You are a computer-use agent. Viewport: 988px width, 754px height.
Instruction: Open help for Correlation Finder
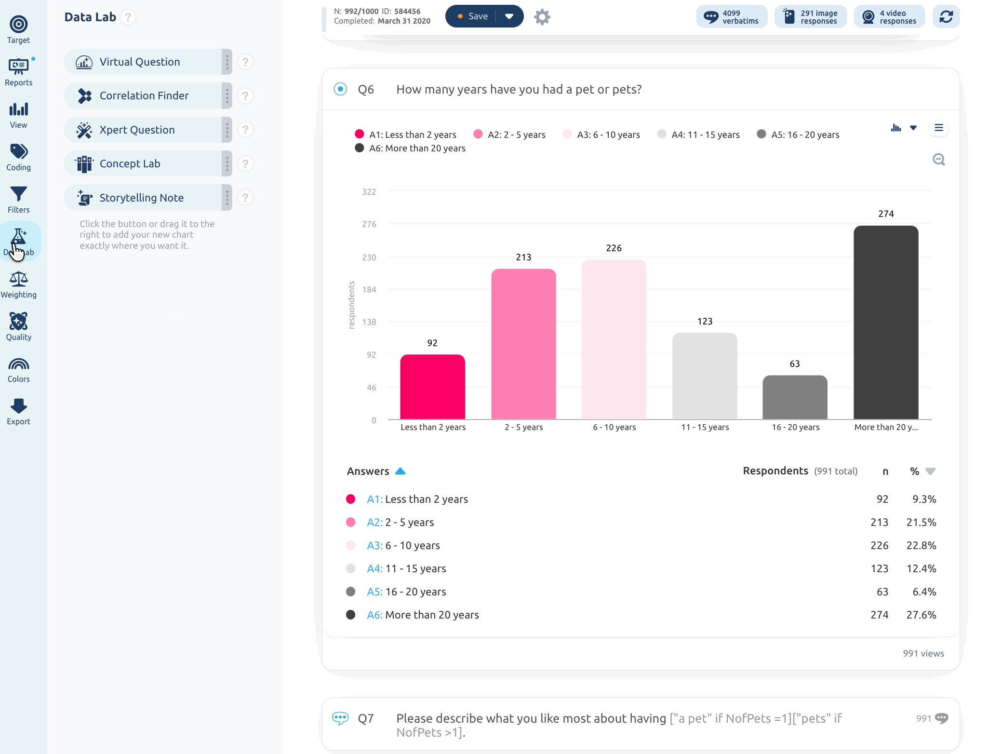pos(245,96)
